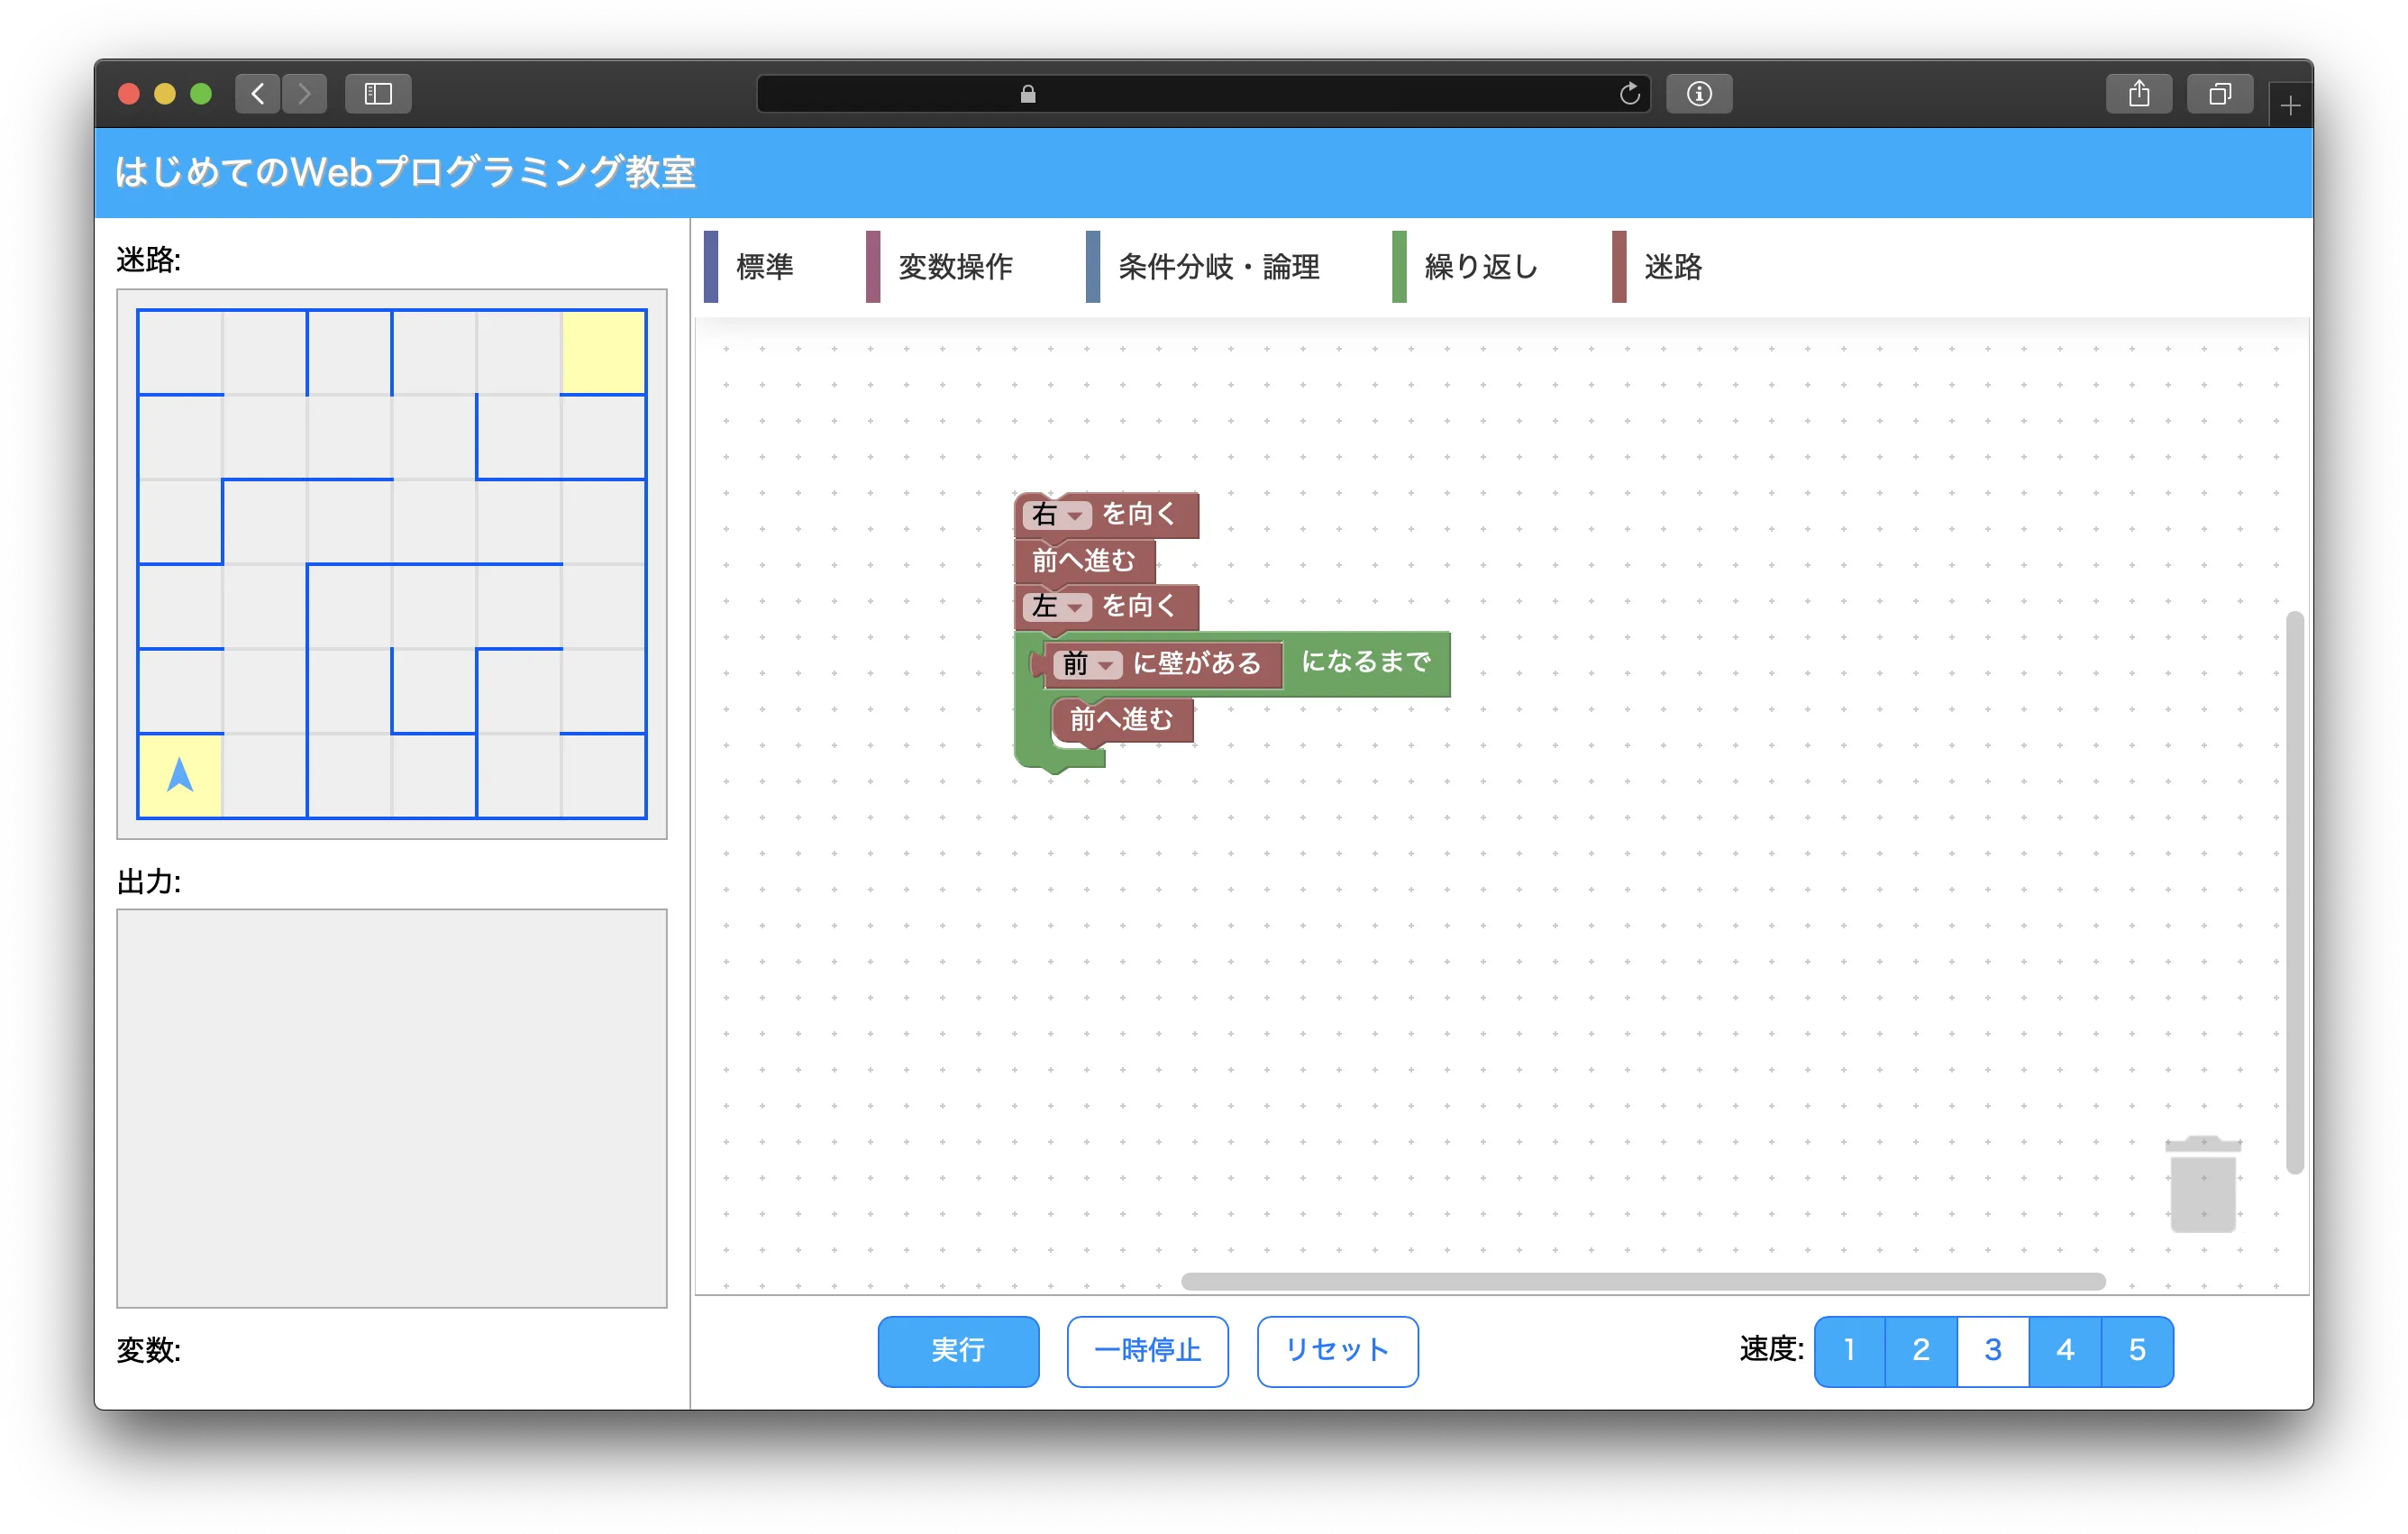This screenshot has width=2408, height=1534.
Task: Open the 左 direction dropdown in turn block
Action: pos(1058,607)
